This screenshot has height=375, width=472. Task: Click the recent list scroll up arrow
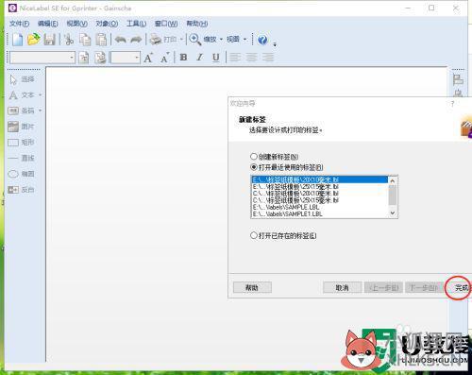393,180
